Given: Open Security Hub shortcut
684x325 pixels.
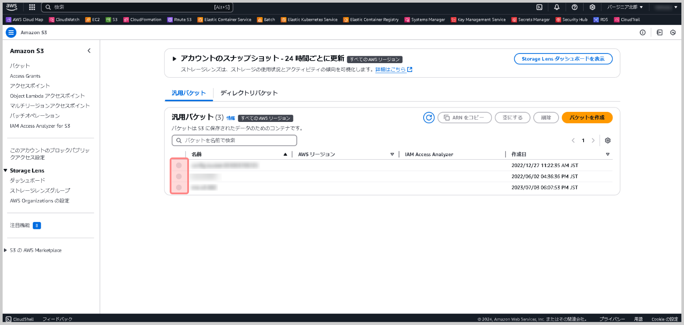Looking at the screenshot, I should click(572, 20).
